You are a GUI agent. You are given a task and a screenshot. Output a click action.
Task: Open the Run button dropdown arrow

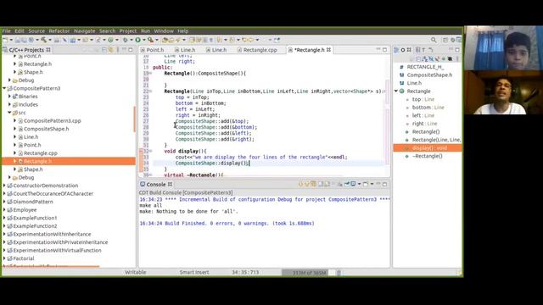click(x=143, y=40)
